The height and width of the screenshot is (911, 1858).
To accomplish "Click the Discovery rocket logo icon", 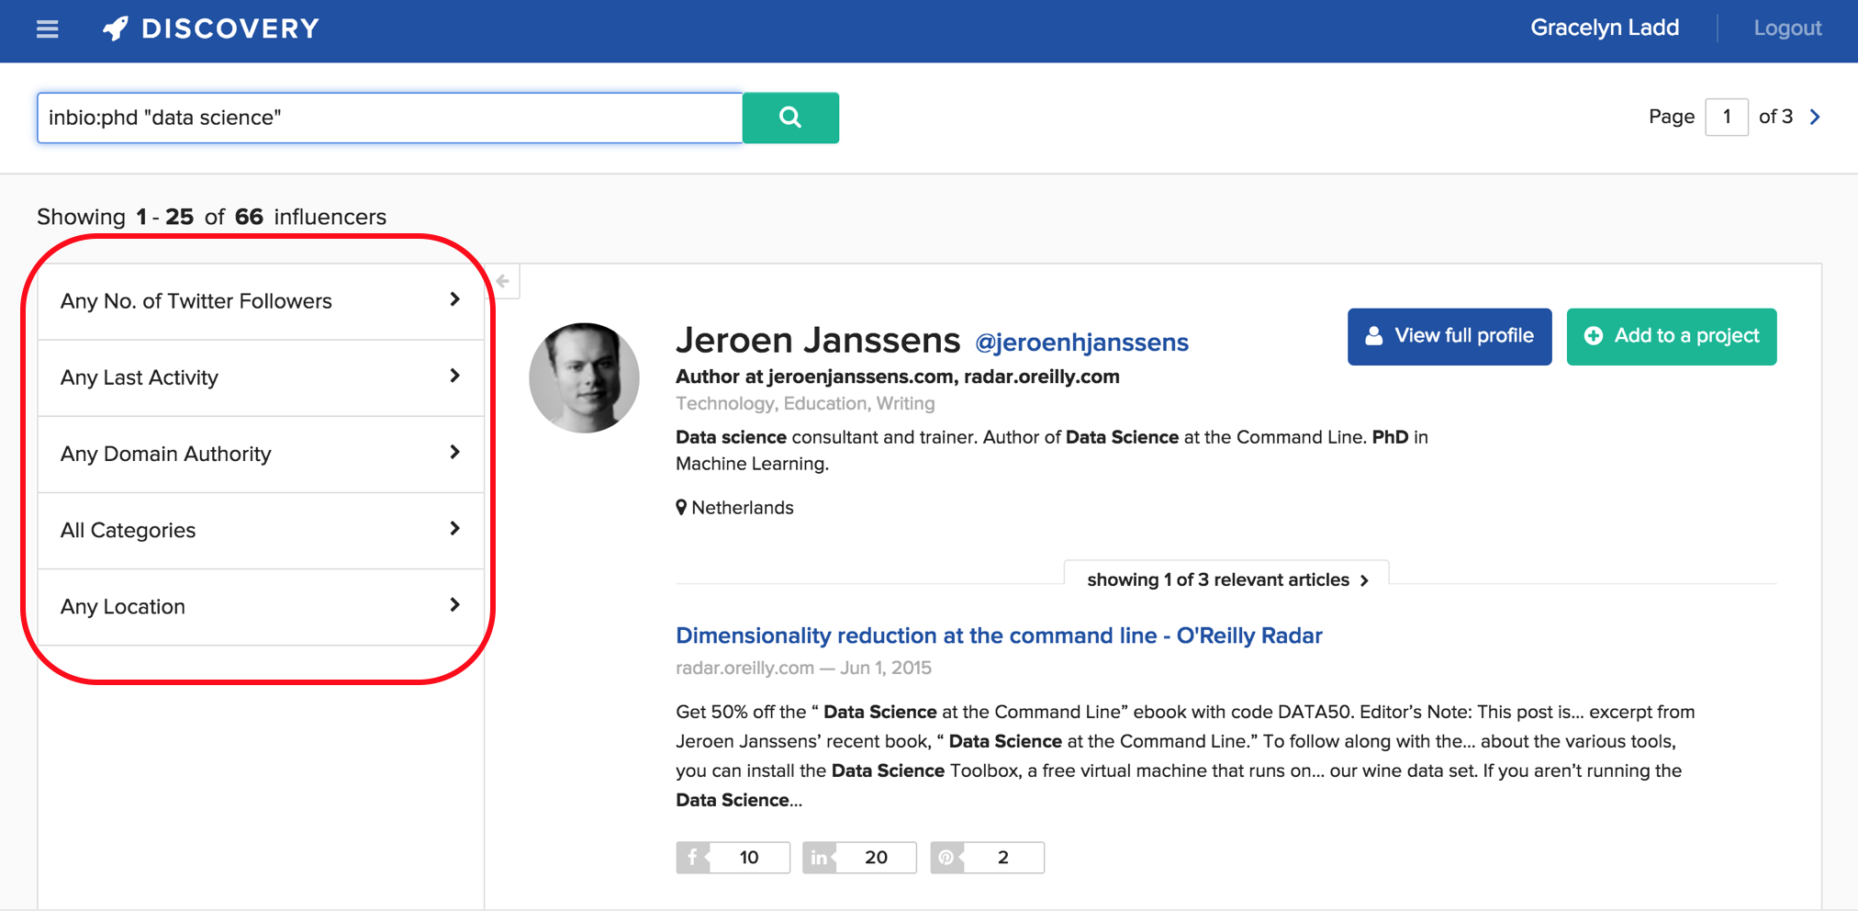I will pos(116,28).
